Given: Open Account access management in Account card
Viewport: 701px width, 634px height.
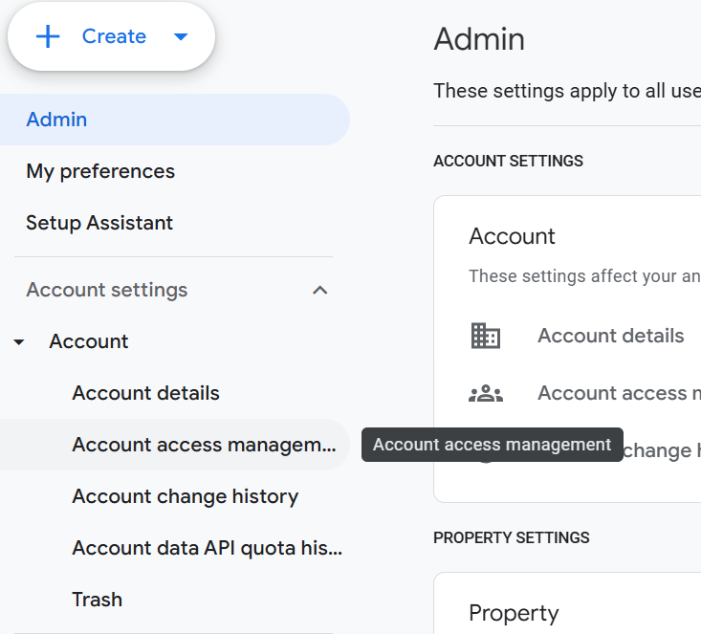Looking at the screenshot, I should [617, 393].
